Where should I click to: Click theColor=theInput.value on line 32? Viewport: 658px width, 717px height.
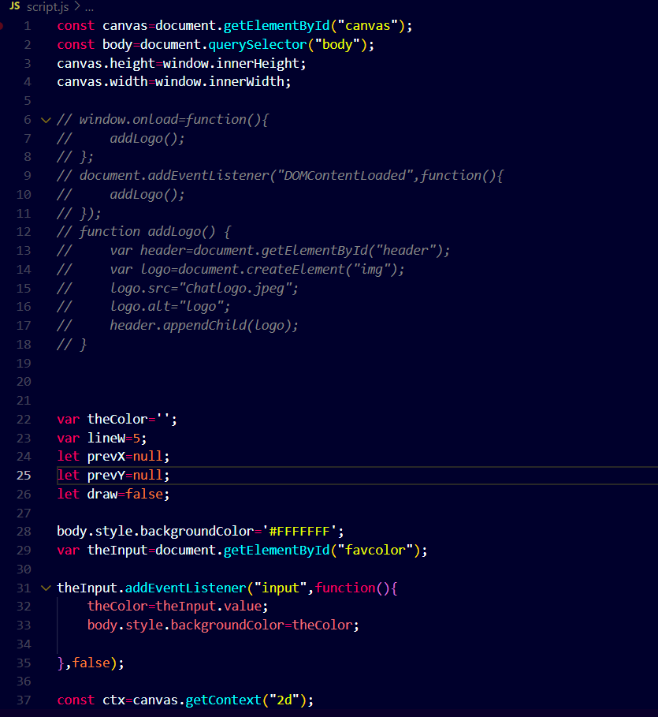[x=175, y=607]
